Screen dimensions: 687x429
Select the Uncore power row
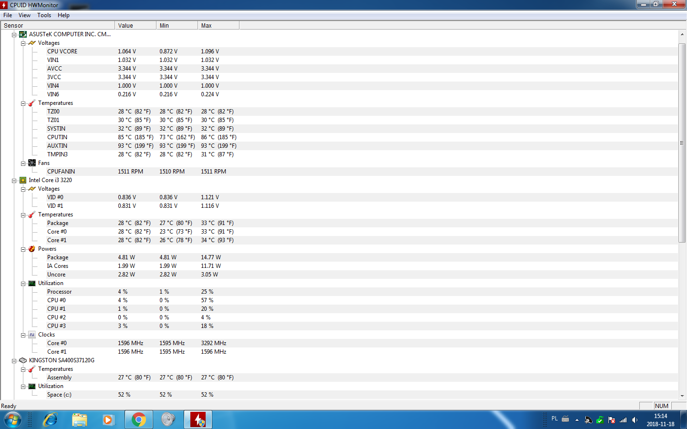point(339,275)
